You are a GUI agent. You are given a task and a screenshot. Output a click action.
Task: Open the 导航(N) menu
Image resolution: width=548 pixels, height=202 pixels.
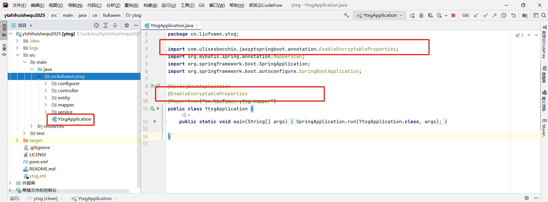[x=75, y=5]
